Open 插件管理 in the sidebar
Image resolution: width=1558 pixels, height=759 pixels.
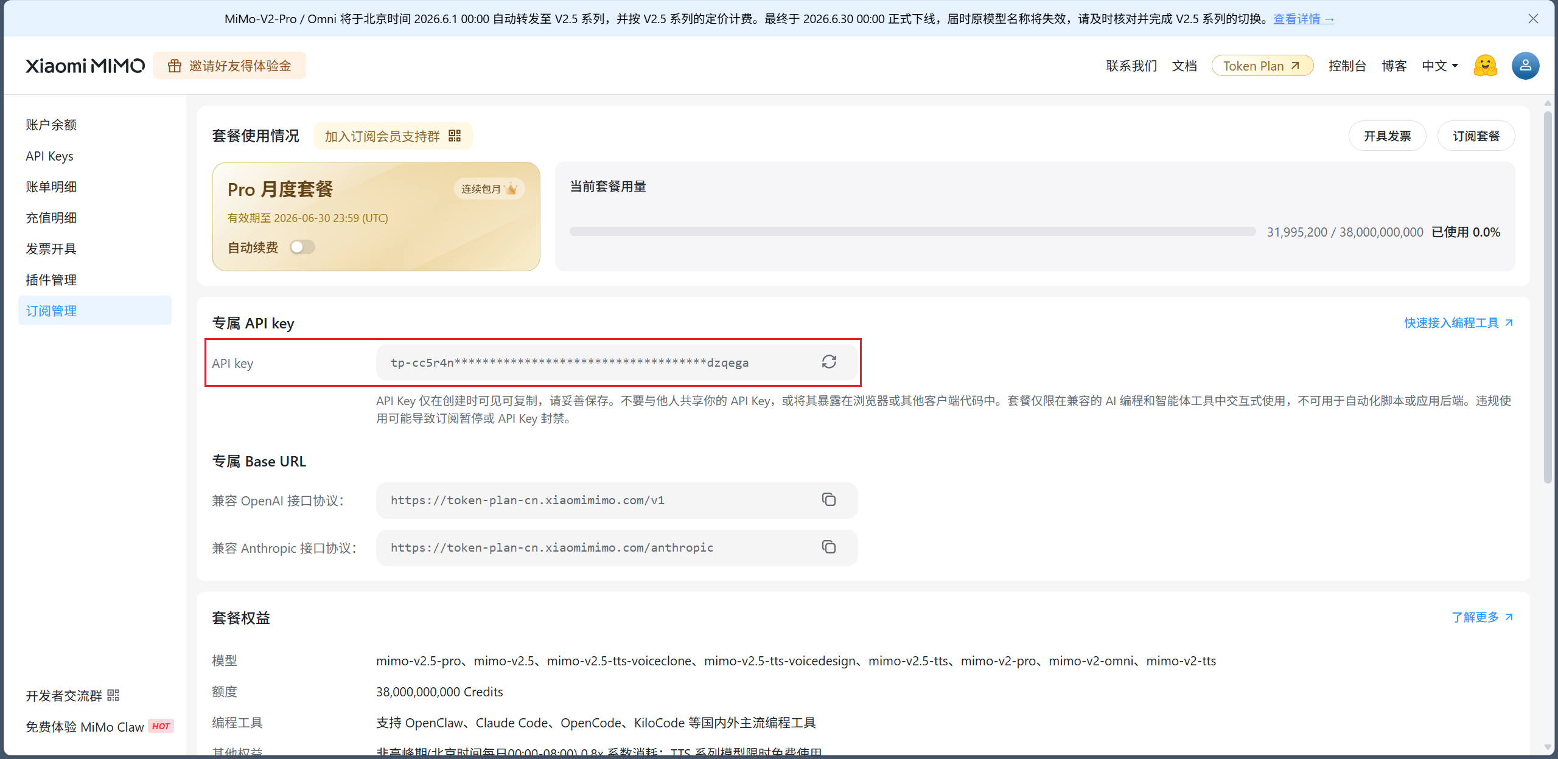point(95,280)
